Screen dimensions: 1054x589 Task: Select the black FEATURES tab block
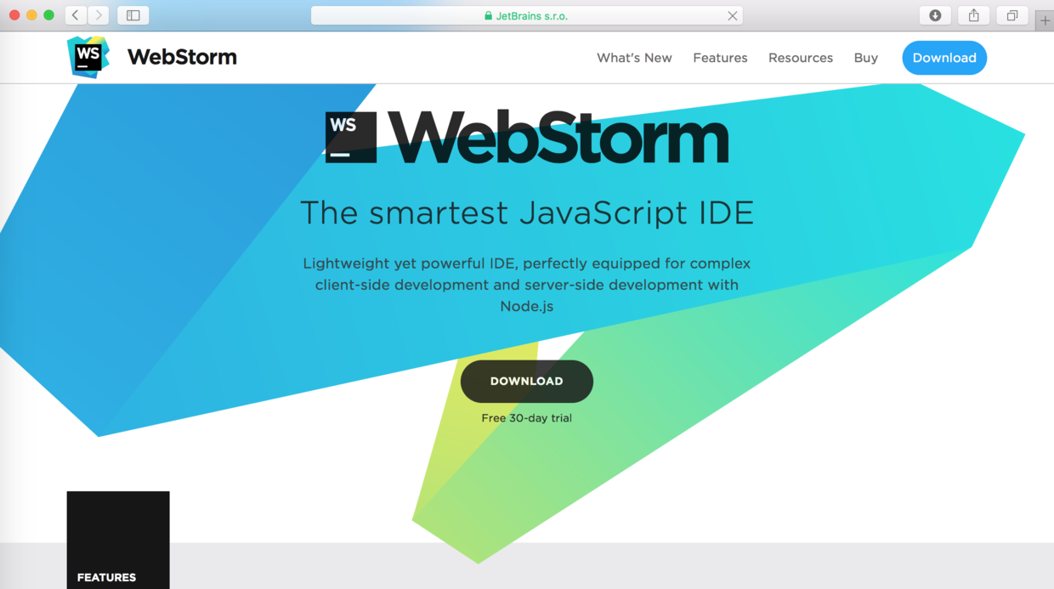pos(118,540)
